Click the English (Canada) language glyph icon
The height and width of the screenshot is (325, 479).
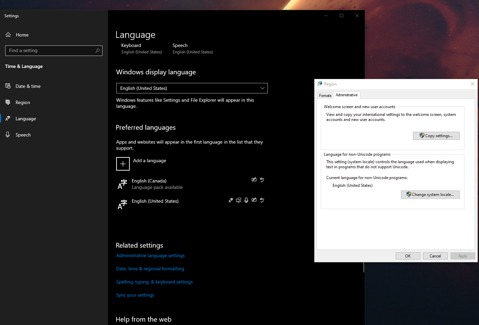pos(122,184)
